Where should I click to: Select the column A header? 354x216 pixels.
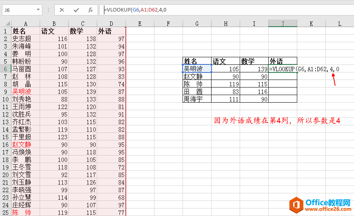tap(25, 23)
